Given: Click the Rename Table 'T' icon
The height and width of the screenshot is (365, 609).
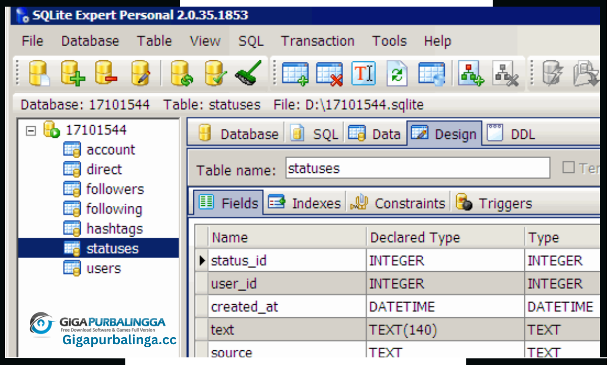Looking at the screenshot, I should [363, 74].
